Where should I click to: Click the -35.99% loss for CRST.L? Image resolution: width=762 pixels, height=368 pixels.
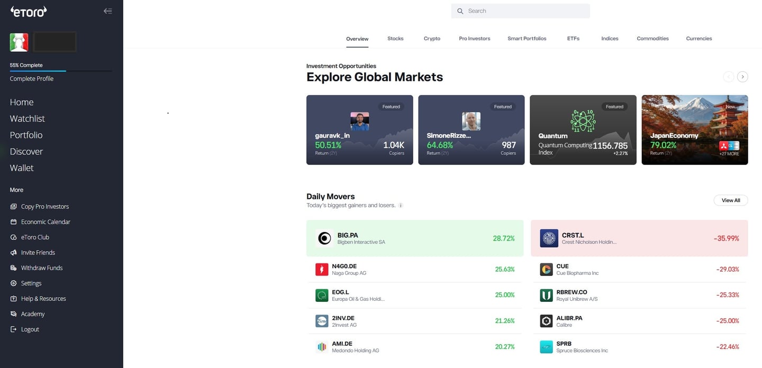(x=726, y=238)
